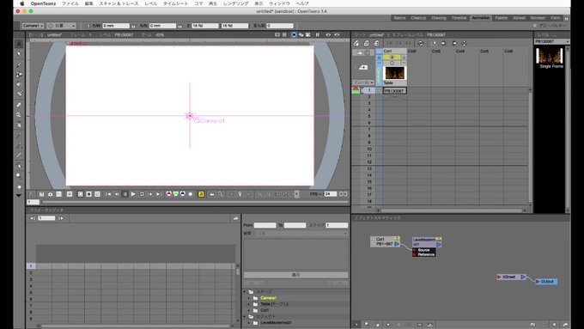Toggle the yellow sound icon in viewer
This screenshot has height=329, width=584.
(x=201, y=194)
